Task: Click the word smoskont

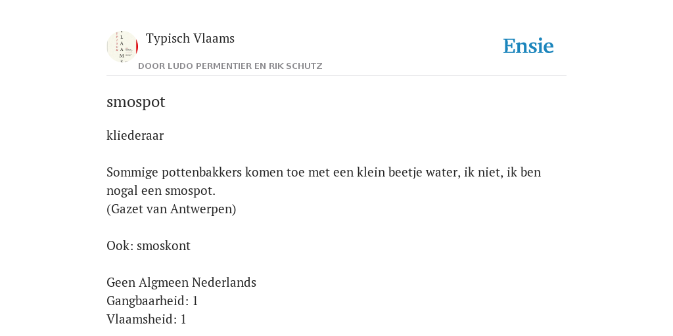Action: click(164, 245)
